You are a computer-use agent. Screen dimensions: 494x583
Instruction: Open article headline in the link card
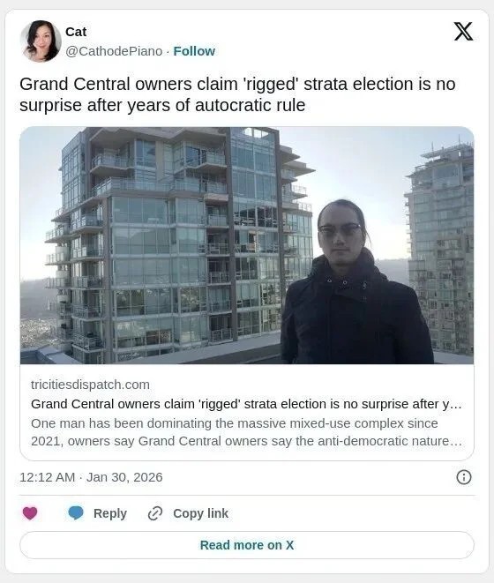[x=246, y=404]
